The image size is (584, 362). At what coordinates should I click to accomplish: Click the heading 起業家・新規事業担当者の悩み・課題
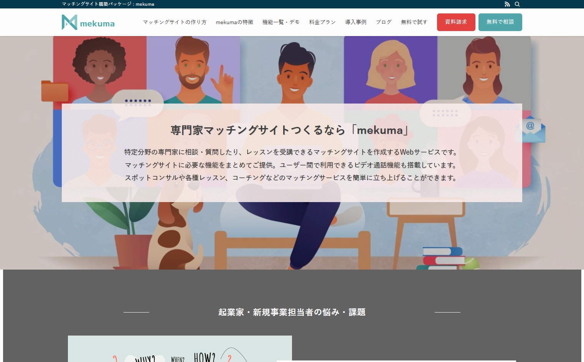292,312
